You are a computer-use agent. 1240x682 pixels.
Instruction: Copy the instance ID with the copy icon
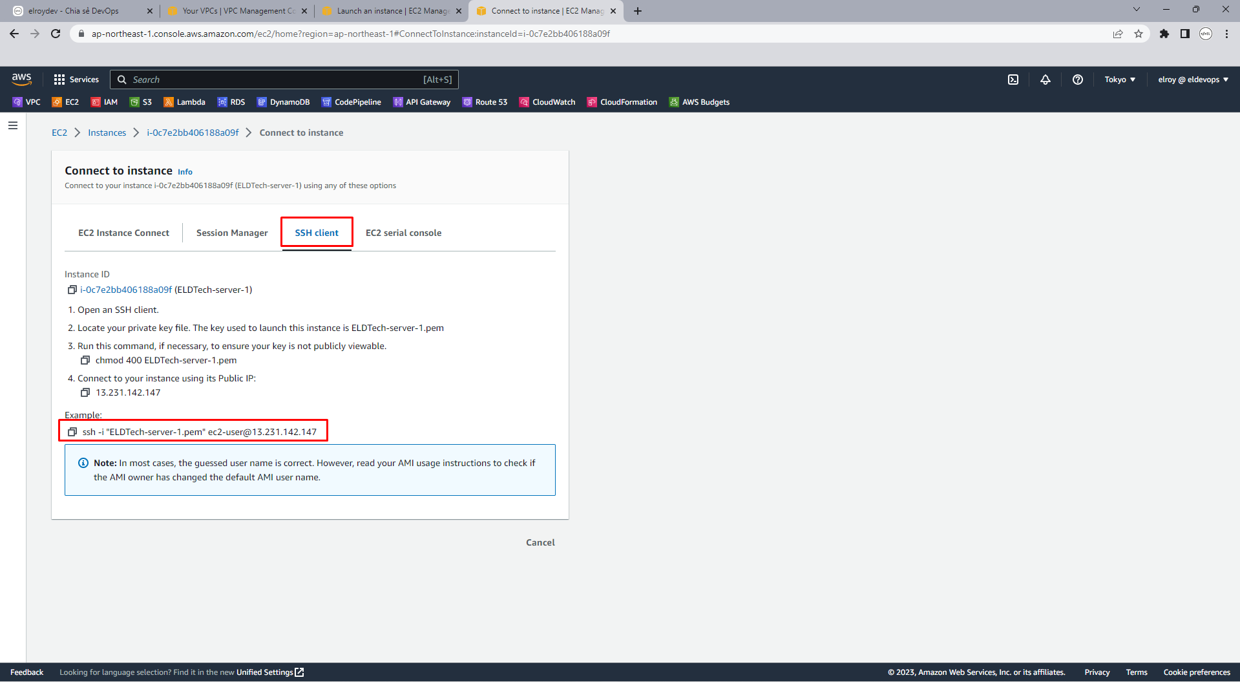[x=72, y=290]
